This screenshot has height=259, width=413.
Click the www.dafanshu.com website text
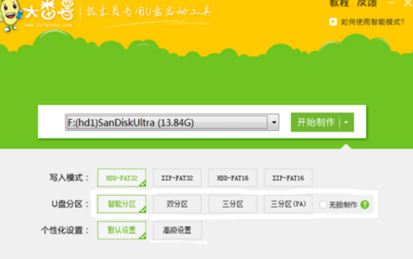pos(48,25)
